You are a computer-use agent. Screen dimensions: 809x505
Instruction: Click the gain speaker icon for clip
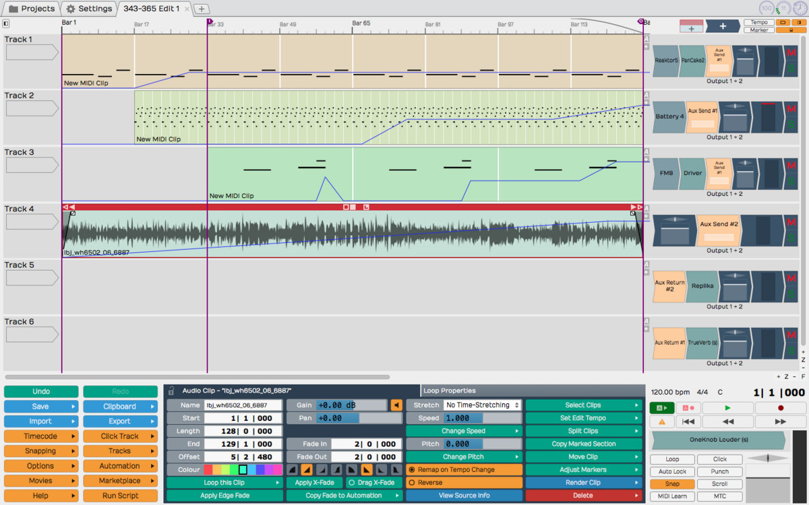[x=396, y=405]
